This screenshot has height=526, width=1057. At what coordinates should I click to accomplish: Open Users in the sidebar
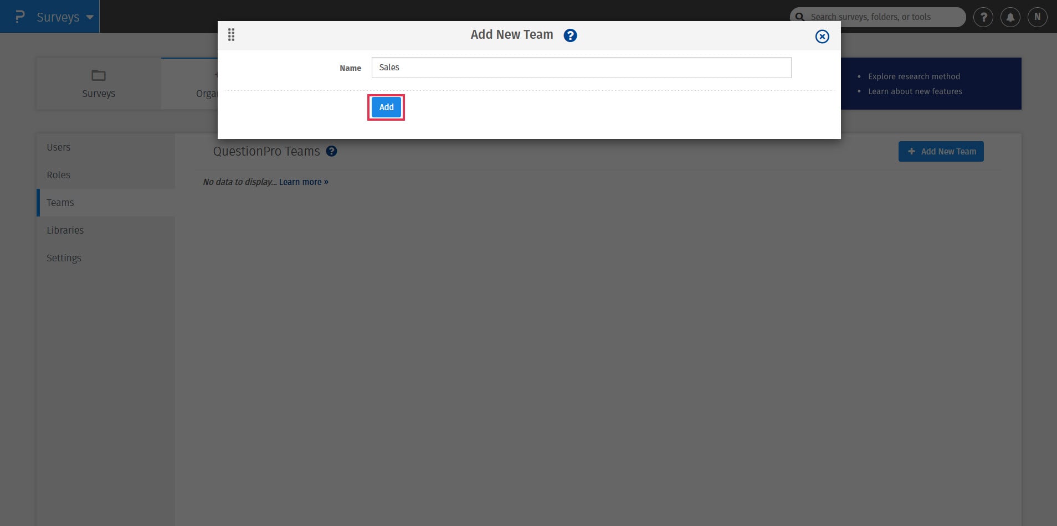59,147
